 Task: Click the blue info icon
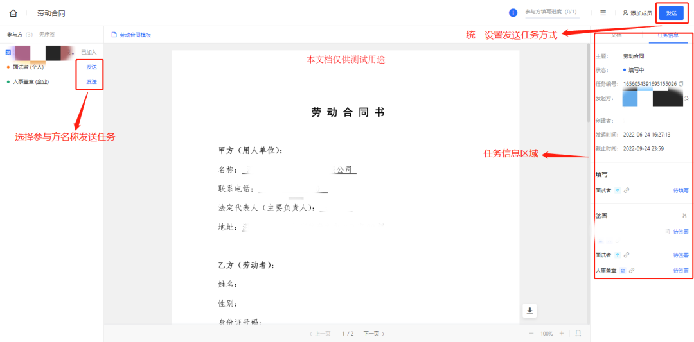513,13
